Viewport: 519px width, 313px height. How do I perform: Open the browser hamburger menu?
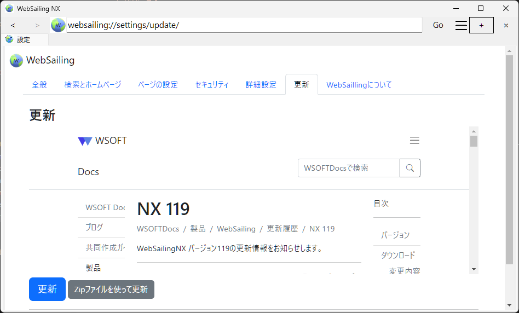(461, 26)
